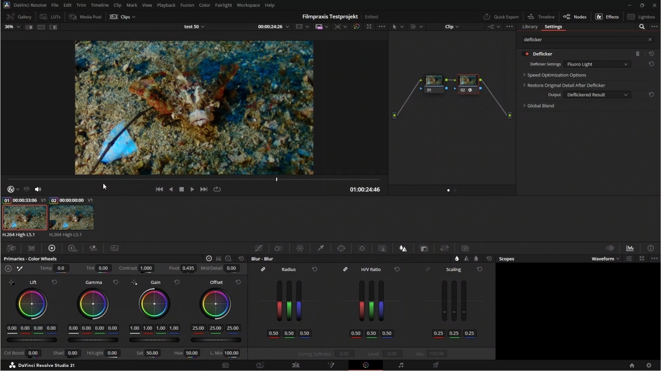Show the Timeline panel button
Screen dimensions: 661x371
(541, 16)
